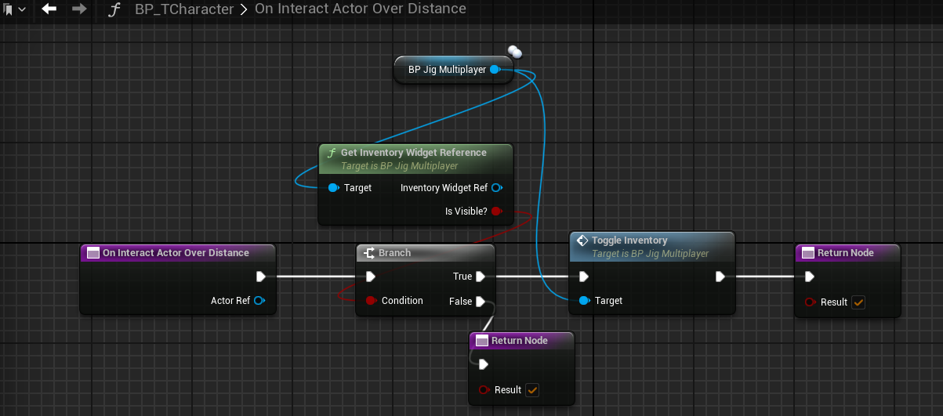Select the Toggle Inventory node header
This screenshot has height=416, width=943.
click(x=652, y=246)
